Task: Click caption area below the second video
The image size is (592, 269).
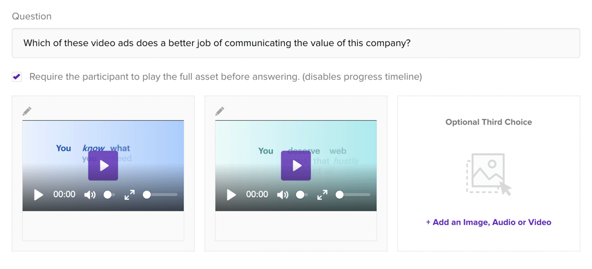Action: click(296, 226)
